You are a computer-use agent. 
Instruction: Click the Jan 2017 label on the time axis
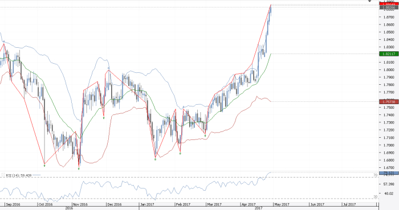pos(147,204)
